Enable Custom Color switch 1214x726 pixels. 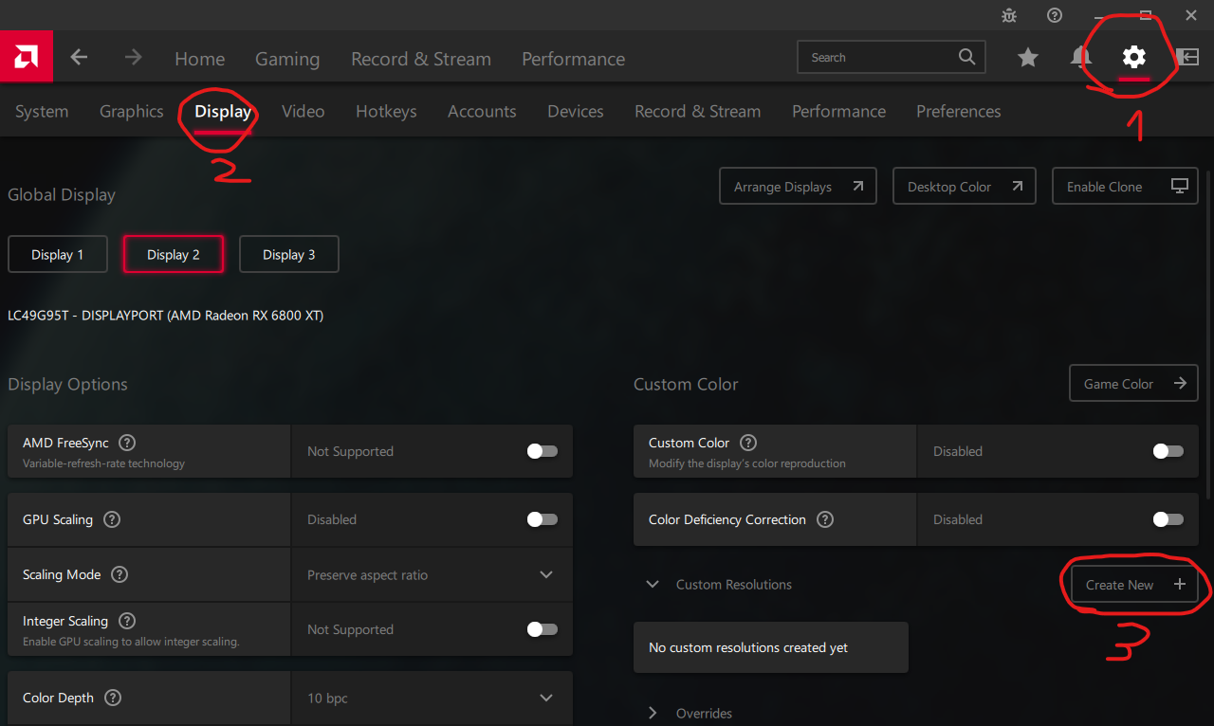(1168, 451)
